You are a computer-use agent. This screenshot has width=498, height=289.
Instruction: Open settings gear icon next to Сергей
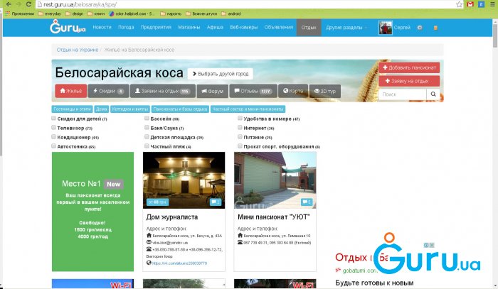tap(420, 28)
